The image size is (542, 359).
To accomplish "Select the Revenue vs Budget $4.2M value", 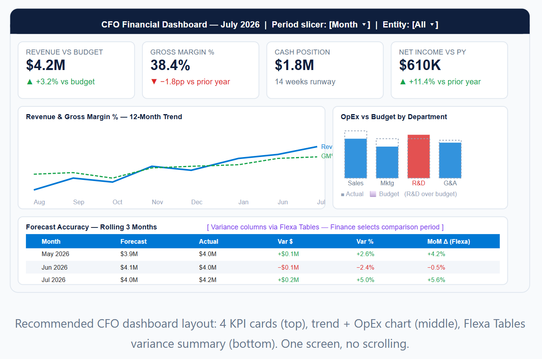I will [46, 65].
